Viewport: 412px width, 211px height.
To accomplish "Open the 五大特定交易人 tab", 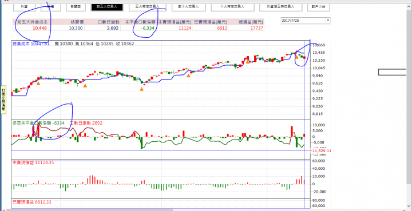I will pos(147,7).
